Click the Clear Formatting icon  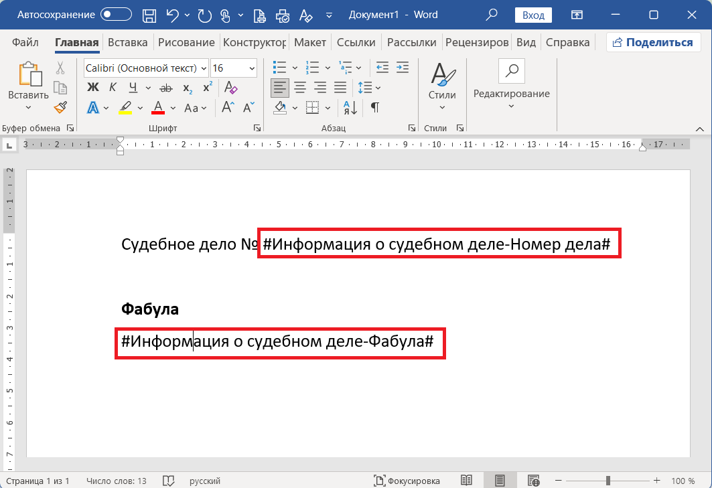tap(230, 88)
